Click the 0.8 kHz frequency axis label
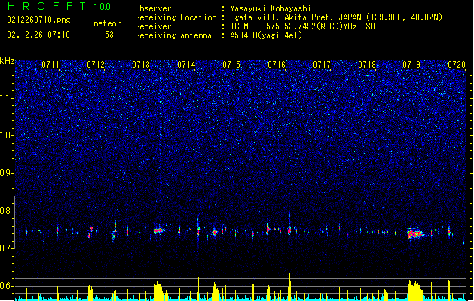This screenshot has width=474, height=301. click(7, 211)
